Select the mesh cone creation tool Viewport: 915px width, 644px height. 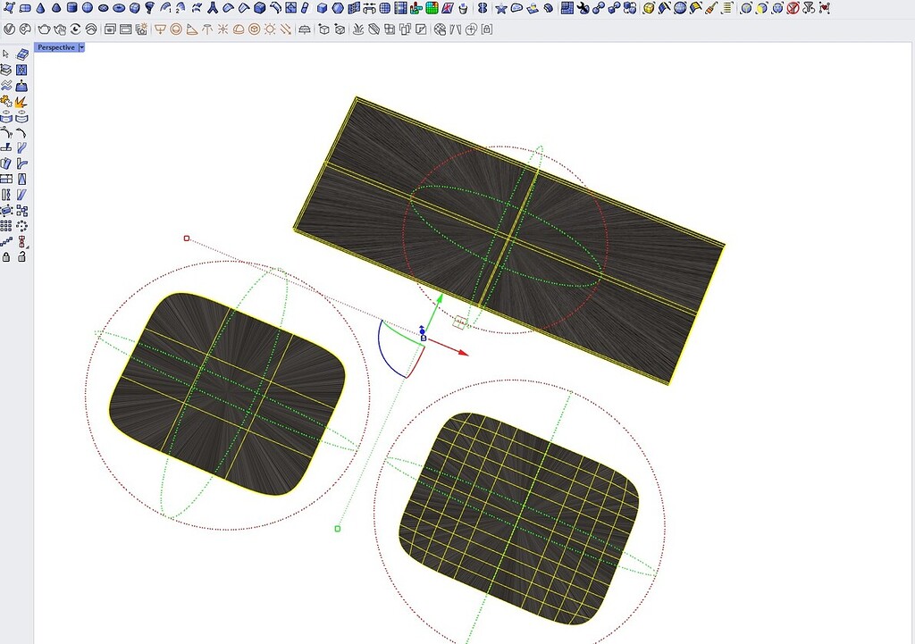pos(40,7)
